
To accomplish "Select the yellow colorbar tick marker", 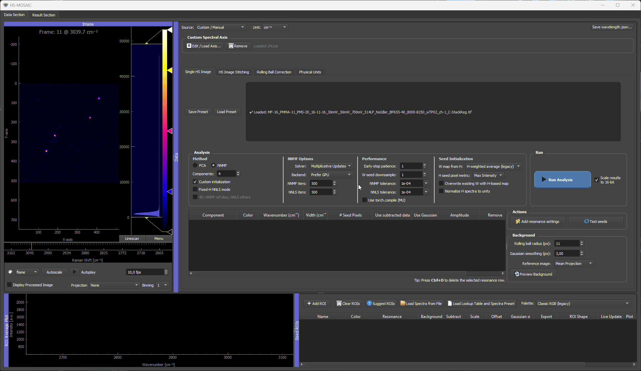I will tap(170, 70).
